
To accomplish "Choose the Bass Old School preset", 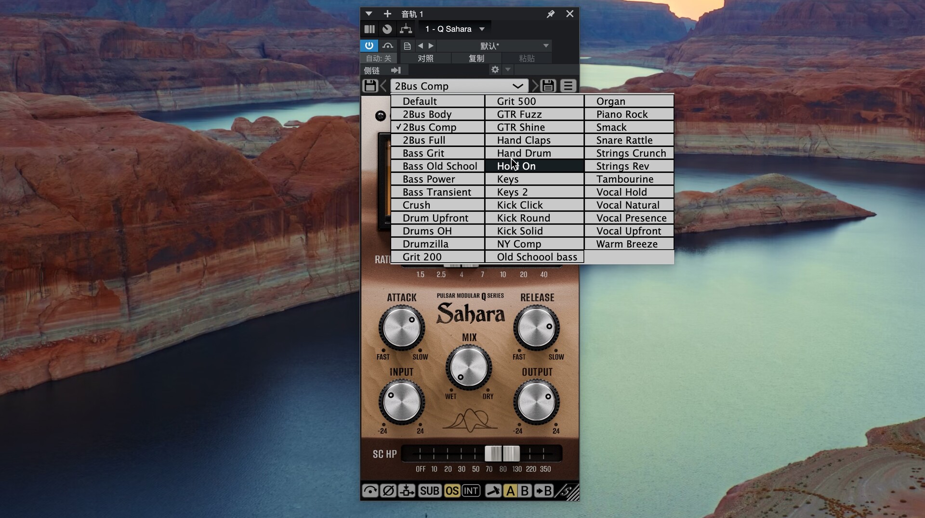I will (437, 166).
